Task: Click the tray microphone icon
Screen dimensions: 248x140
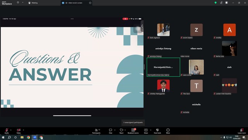Action: pyautogui.click(x=224, y=137)
